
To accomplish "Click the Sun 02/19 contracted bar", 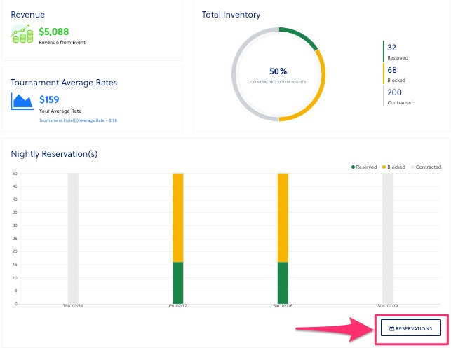I will pos(387,238).
